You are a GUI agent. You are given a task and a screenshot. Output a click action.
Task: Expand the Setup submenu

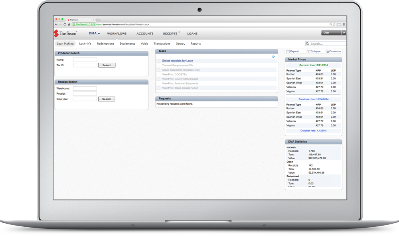180,44
